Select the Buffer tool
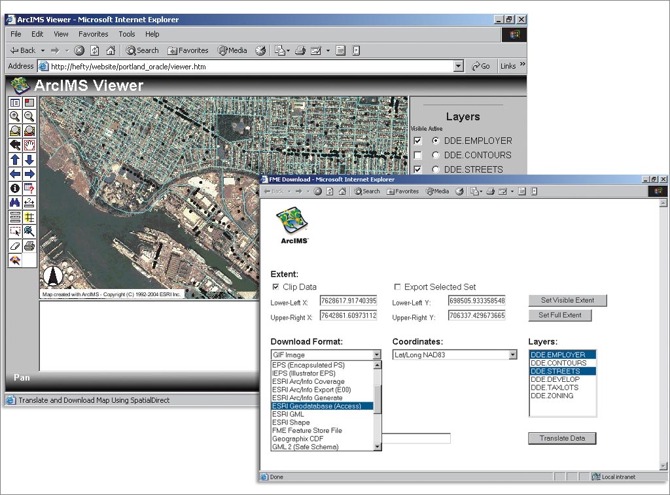This screenshot has height=495, width=670. (29, 217)
